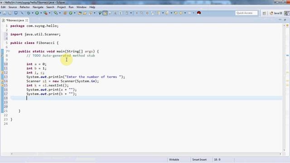
Task: Click the Quick Access search field
Action: [246, 13]
